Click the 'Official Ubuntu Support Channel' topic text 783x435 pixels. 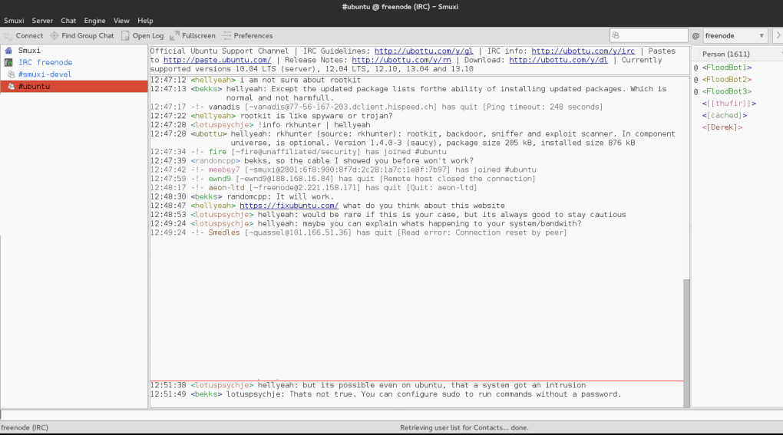[x=220, y=51]
